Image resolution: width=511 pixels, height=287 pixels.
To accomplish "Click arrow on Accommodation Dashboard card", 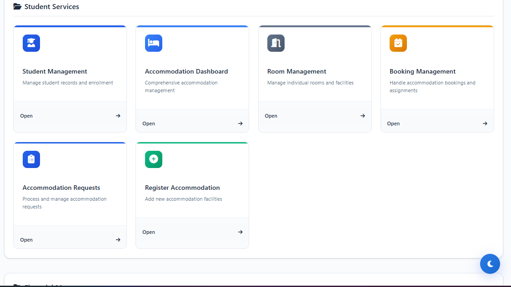I will pos(240,124).
